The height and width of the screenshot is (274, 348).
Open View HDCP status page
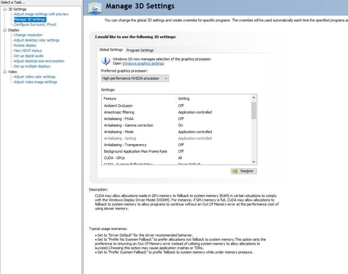tap(28, 51)
